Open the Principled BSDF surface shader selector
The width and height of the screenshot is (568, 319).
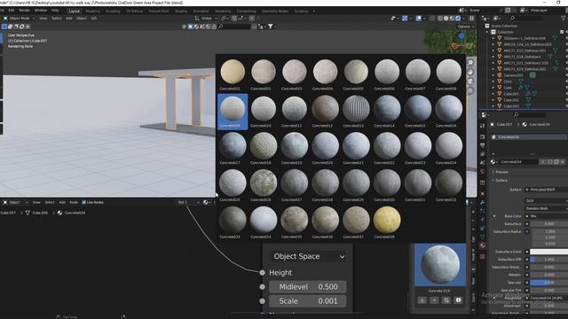547,190
